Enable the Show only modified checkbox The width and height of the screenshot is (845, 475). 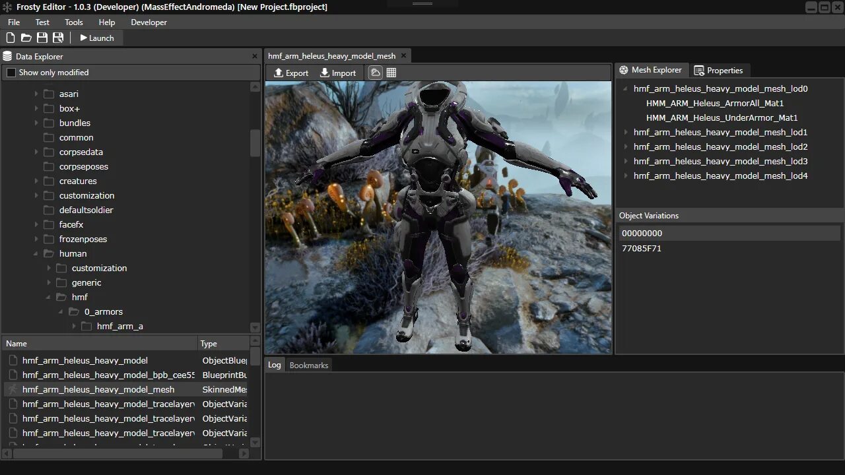11,73
